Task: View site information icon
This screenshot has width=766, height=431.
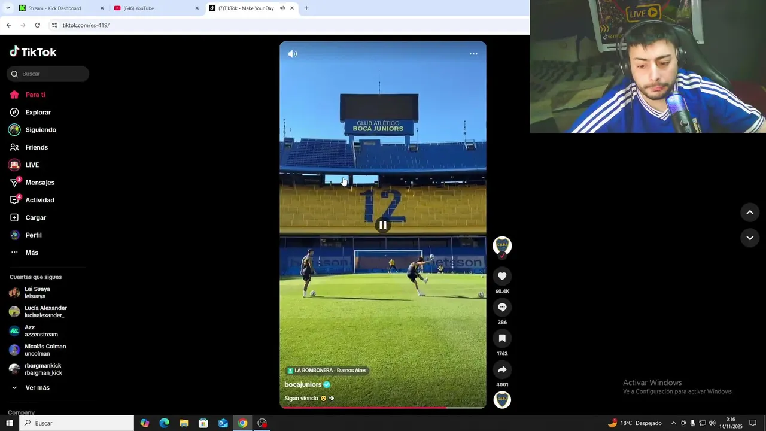Action: [54, 25]
